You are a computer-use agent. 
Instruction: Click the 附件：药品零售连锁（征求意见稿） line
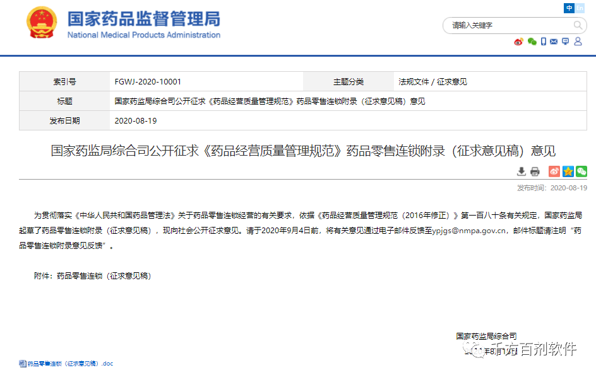[x=92, y=276]
